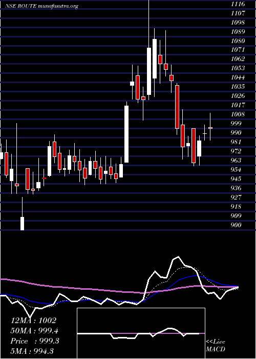Viewport: 256px width, 359px height.
Task: Select the 909 price axis label
Action: tap(237, 216)
